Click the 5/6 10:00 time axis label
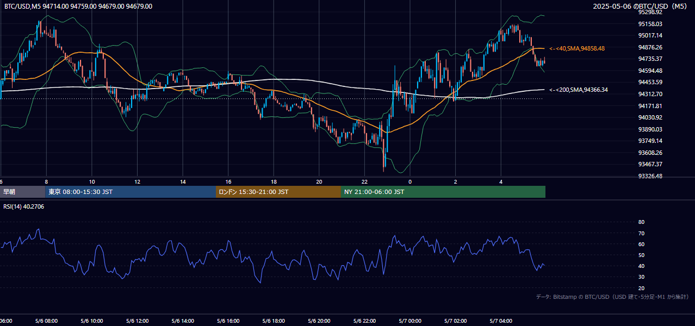The height and width of the screenshot is (326, 695). click(x=92, y=321)
